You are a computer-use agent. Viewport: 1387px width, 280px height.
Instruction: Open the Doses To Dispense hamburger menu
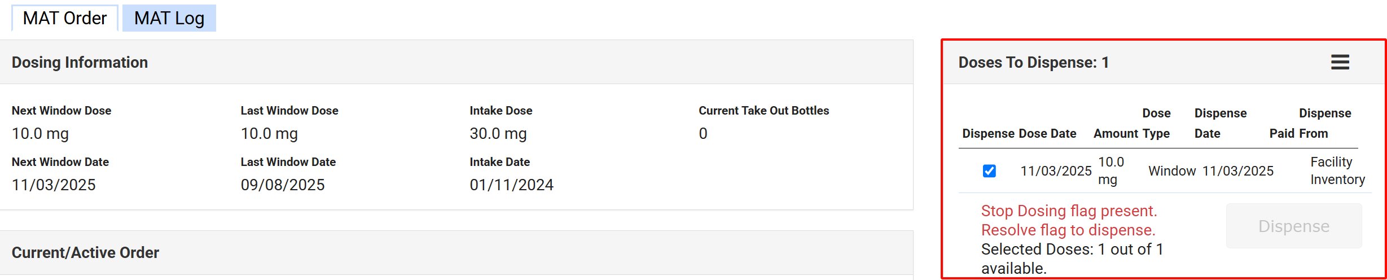click(1340, 62)
